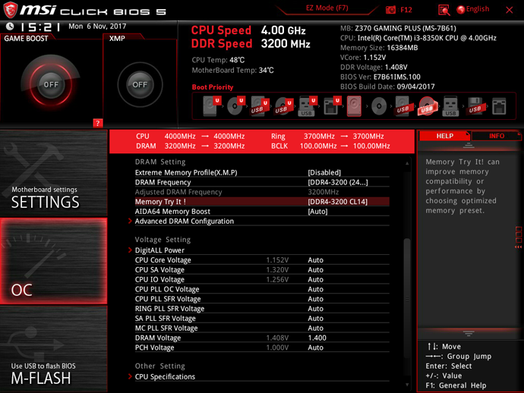Click the Adjusted DRAM Frequency 3200MHz row

point(262,192)
